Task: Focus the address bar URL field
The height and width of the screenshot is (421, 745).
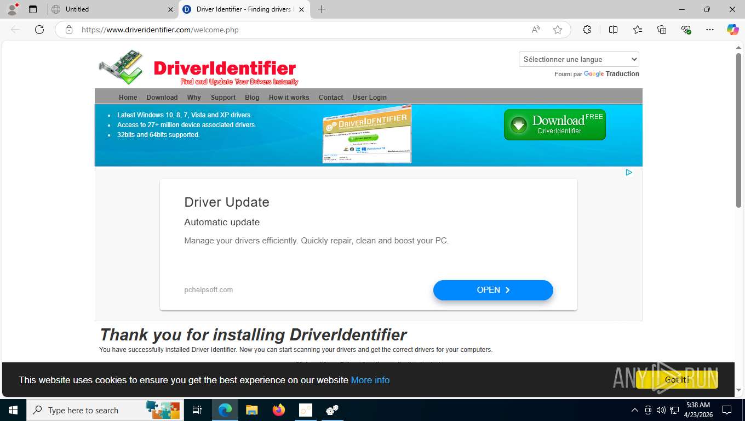Action: tap(301, 30)
